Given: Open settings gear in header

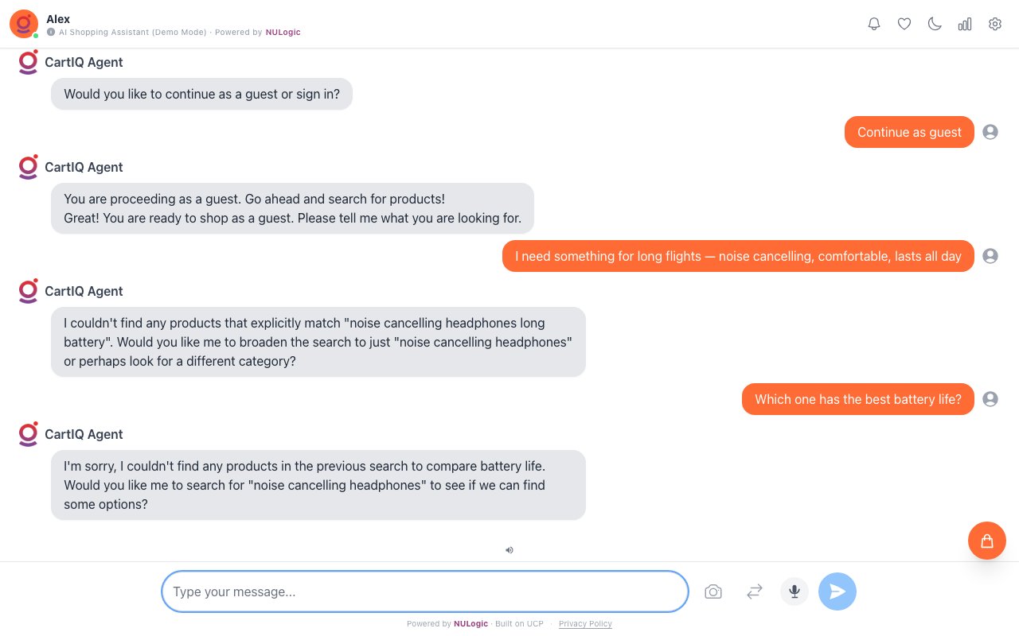Looking at the screenshot, I should 995,24.
